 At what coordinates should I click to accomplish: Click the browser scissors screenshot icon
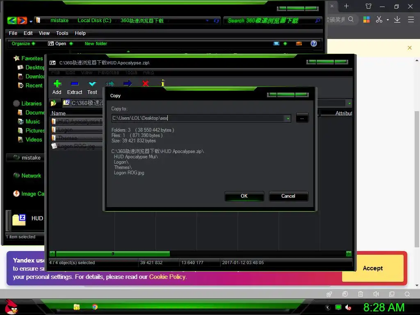pos(379,19)
